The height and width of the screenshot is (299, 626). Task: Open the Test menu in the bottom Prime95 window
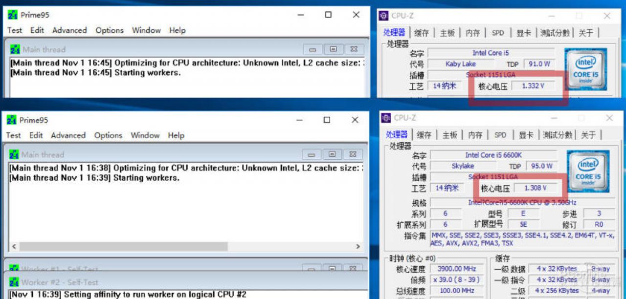[x=14, y=135]
